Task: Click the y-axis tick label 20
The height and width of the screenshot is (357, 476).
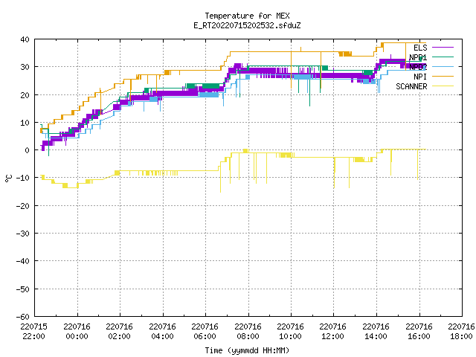Action: point(25,95)
